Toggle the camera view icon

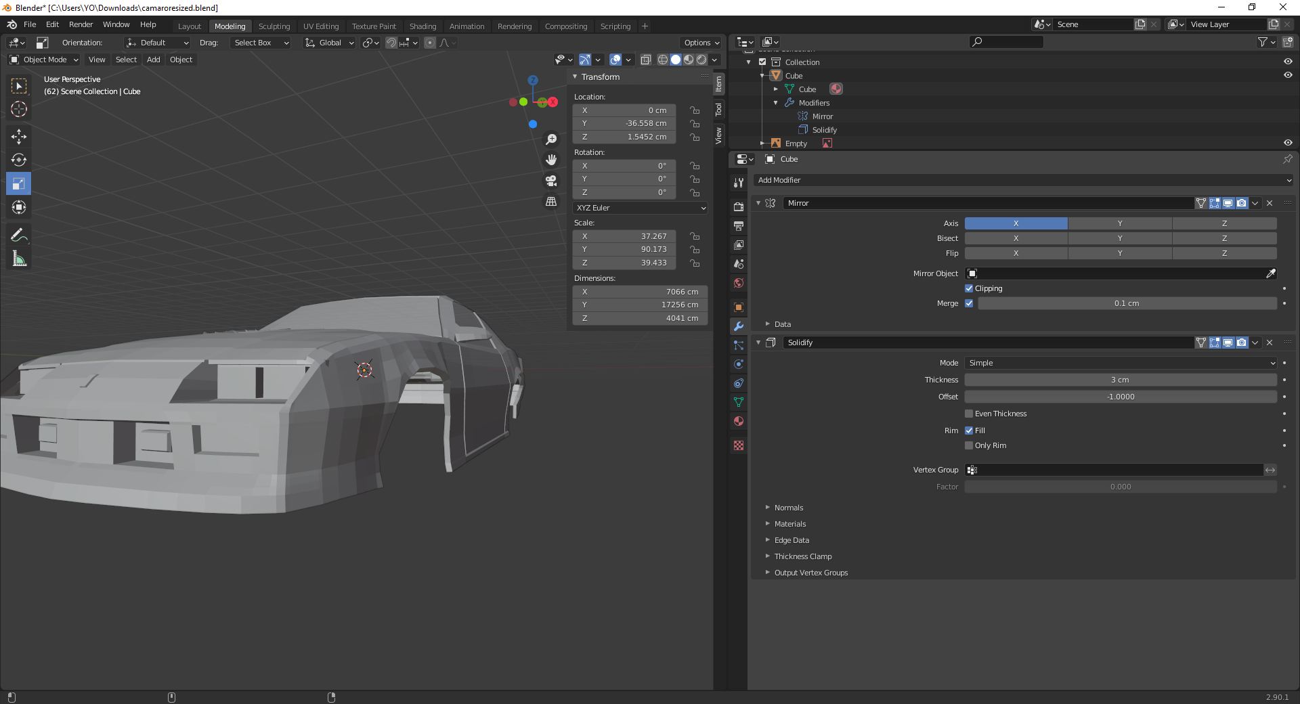click(551, 181)
